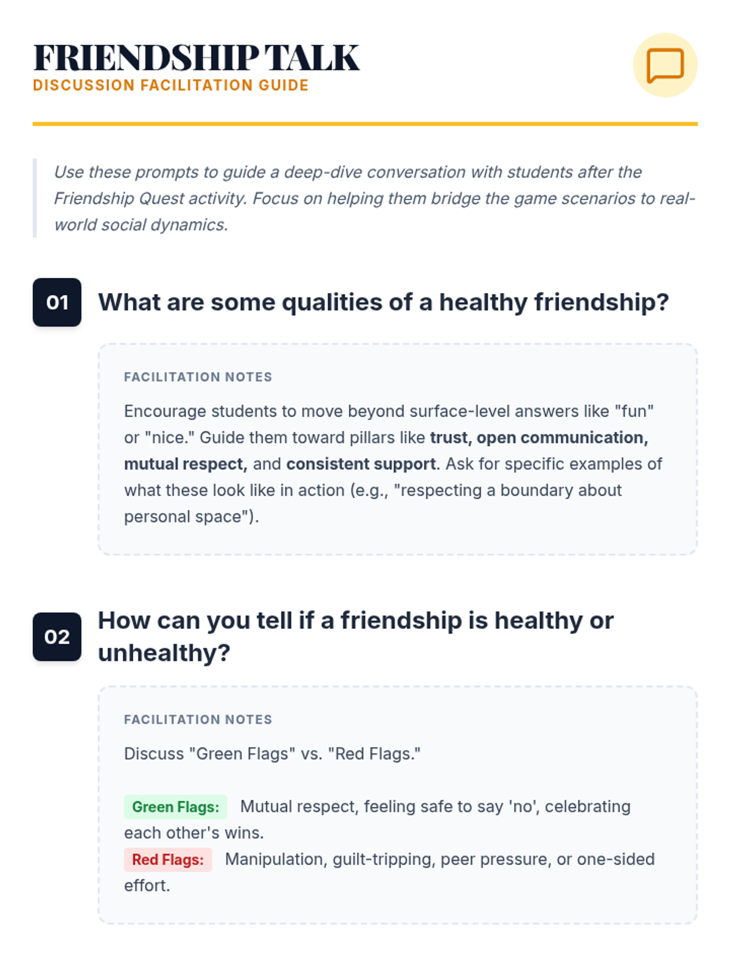Open question about healthy or unhealthy friendship
730x973 pixels.
(356, 637)
